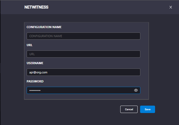This screenshot has width=179, height=125.
Task: Click the Save button
Action: click(x=147, y=109)
